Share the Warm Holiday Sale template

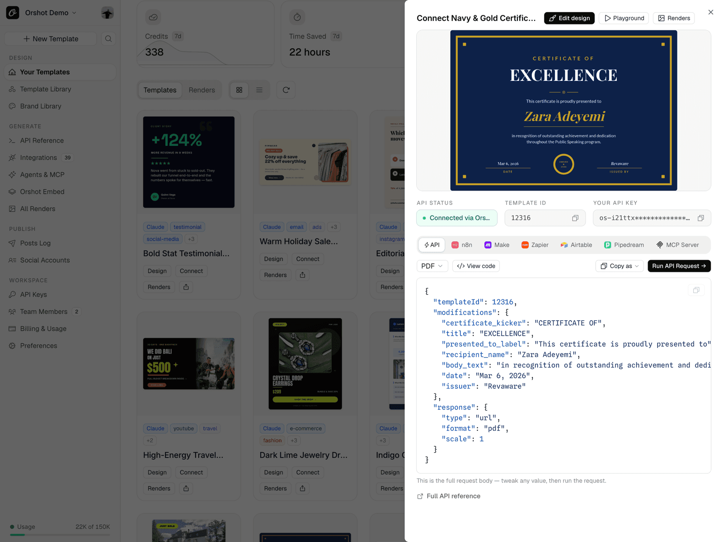[303, 275]
